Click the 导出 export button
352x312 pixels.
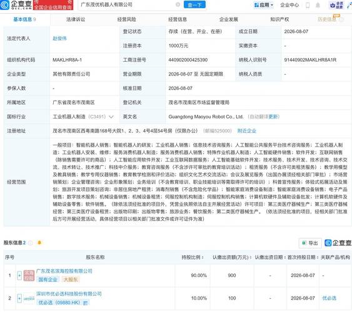310,243
